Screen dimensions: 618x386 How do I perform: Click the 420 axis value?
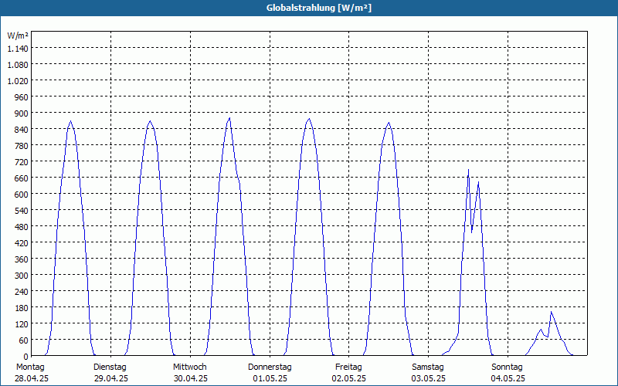pyautogui.click(x=22, y=243)
